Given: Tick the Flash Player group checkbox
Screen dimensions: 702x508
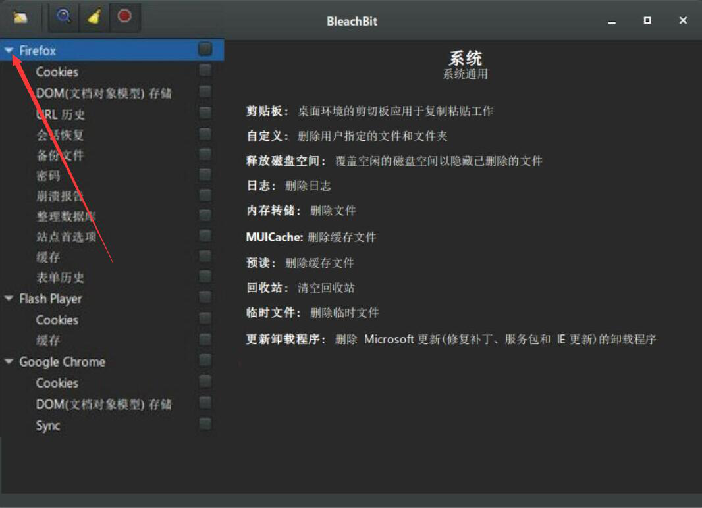Looking at the screenshot, I should pos(205,297).
